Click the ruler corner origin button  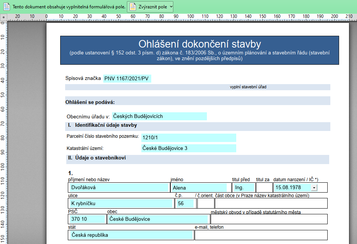pos(4,17)
